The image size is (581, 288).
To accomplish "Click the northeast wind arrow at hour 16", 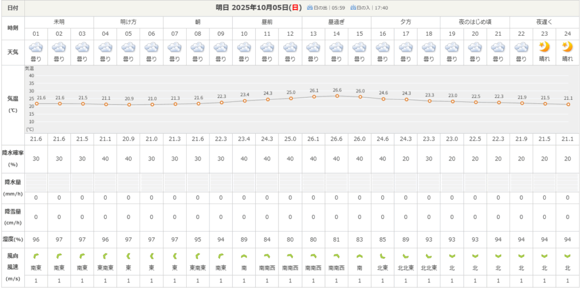I will click(383, 256).
